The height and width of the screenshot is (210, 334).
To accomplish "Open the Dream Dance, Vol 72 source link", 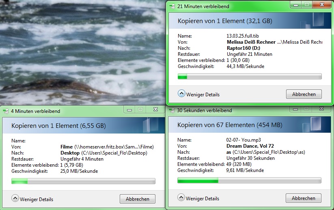I will 250,146.
